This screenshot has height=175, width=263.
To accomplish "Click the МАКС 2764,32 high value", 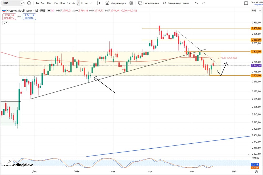I will click(x=80, y=11).
